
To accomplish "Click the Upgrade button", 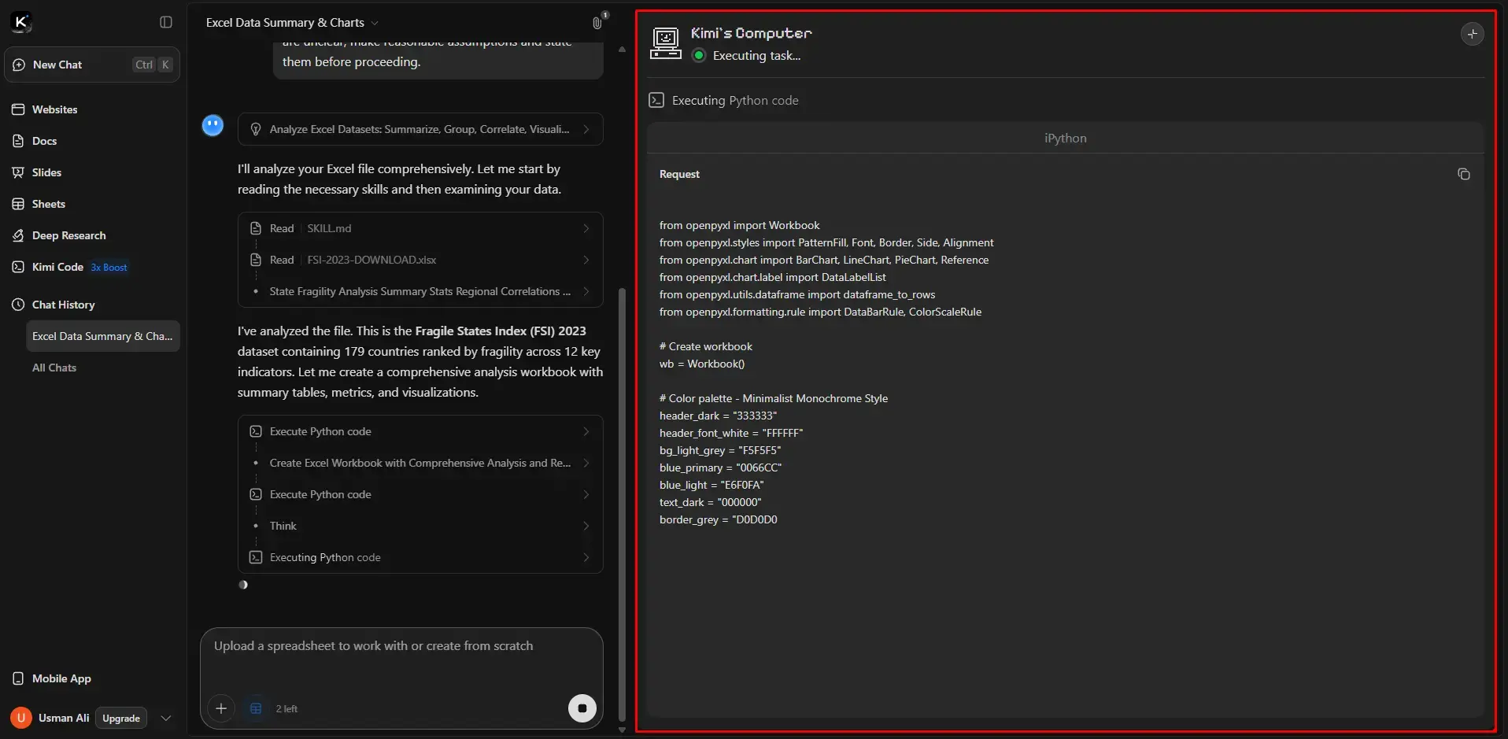I will pyautogui.click(x=121, y=718).
